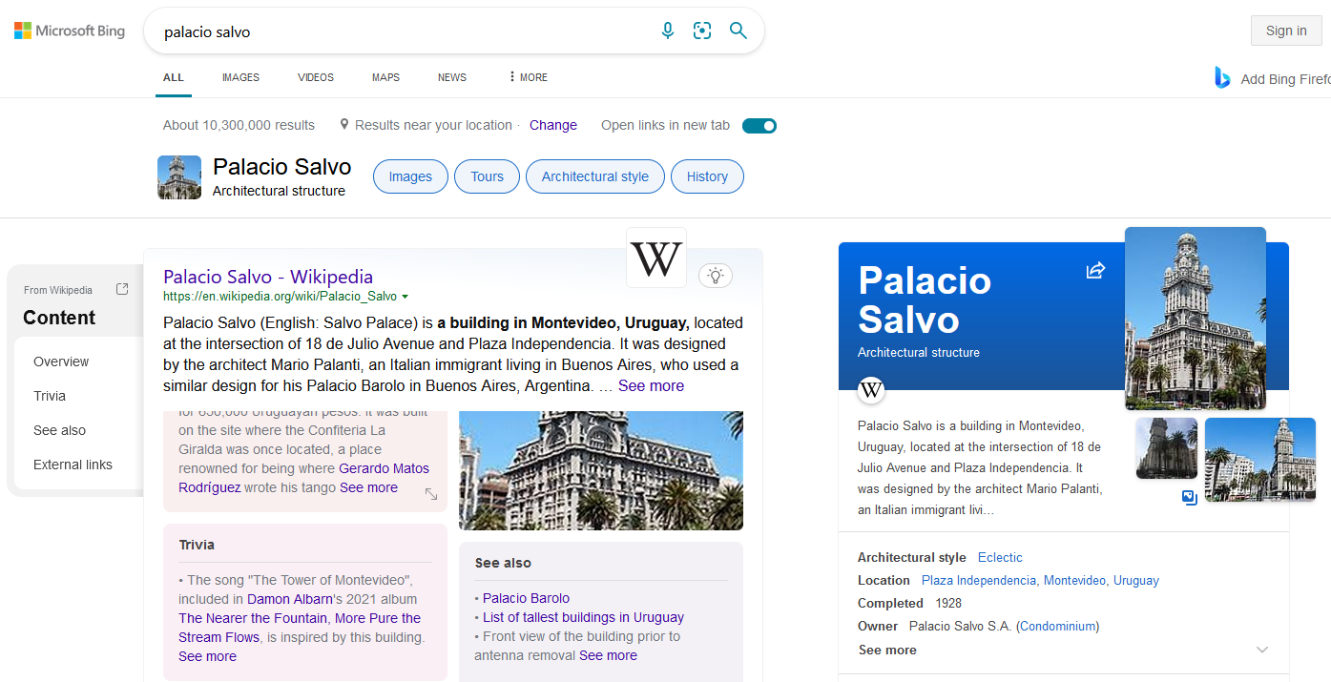Image resolution: width=1331 pixels, height=682 pixels.
Task: Click the Tours pill button
Action: pos(487,176)
